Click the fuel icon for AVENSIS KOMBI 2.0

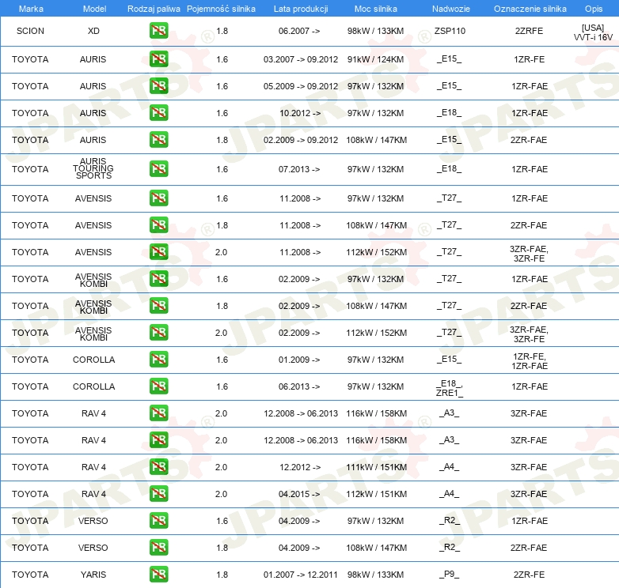point(158,332)
